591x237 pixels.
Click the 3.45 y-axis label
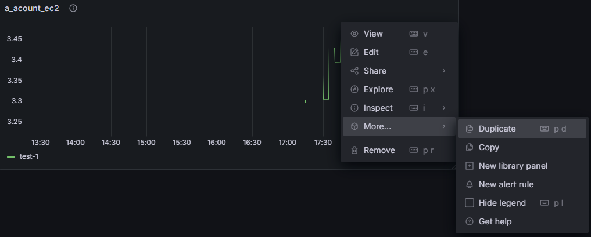pyautogui.click(x=15, y=39)
